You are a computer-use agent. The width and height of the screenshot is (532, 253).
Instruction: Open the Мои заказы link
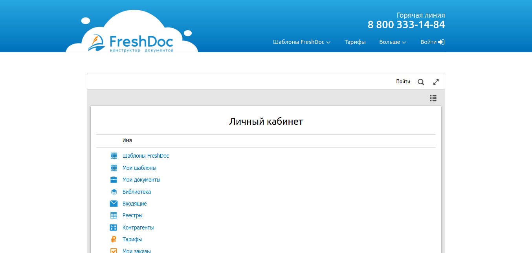(136, 251)
